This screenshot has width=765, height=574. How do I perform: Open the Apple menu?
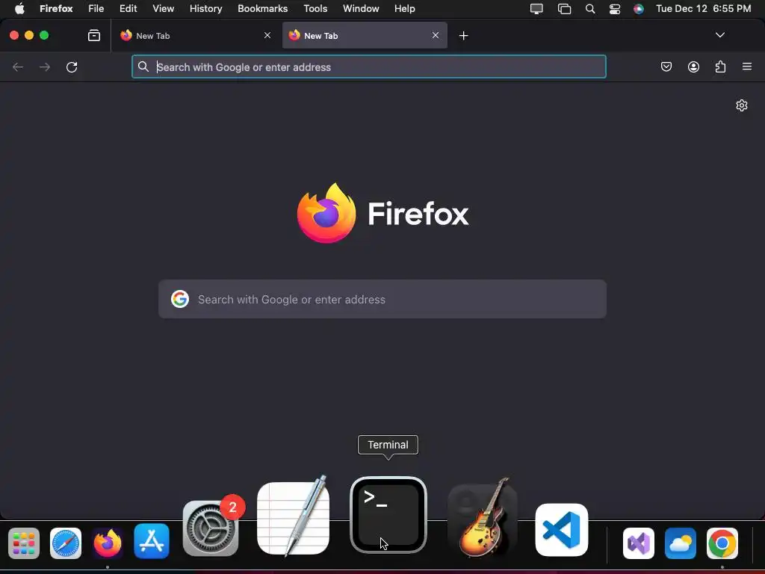point(19,9)
